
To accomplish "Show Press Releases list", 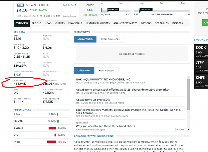I will [106, 71].
